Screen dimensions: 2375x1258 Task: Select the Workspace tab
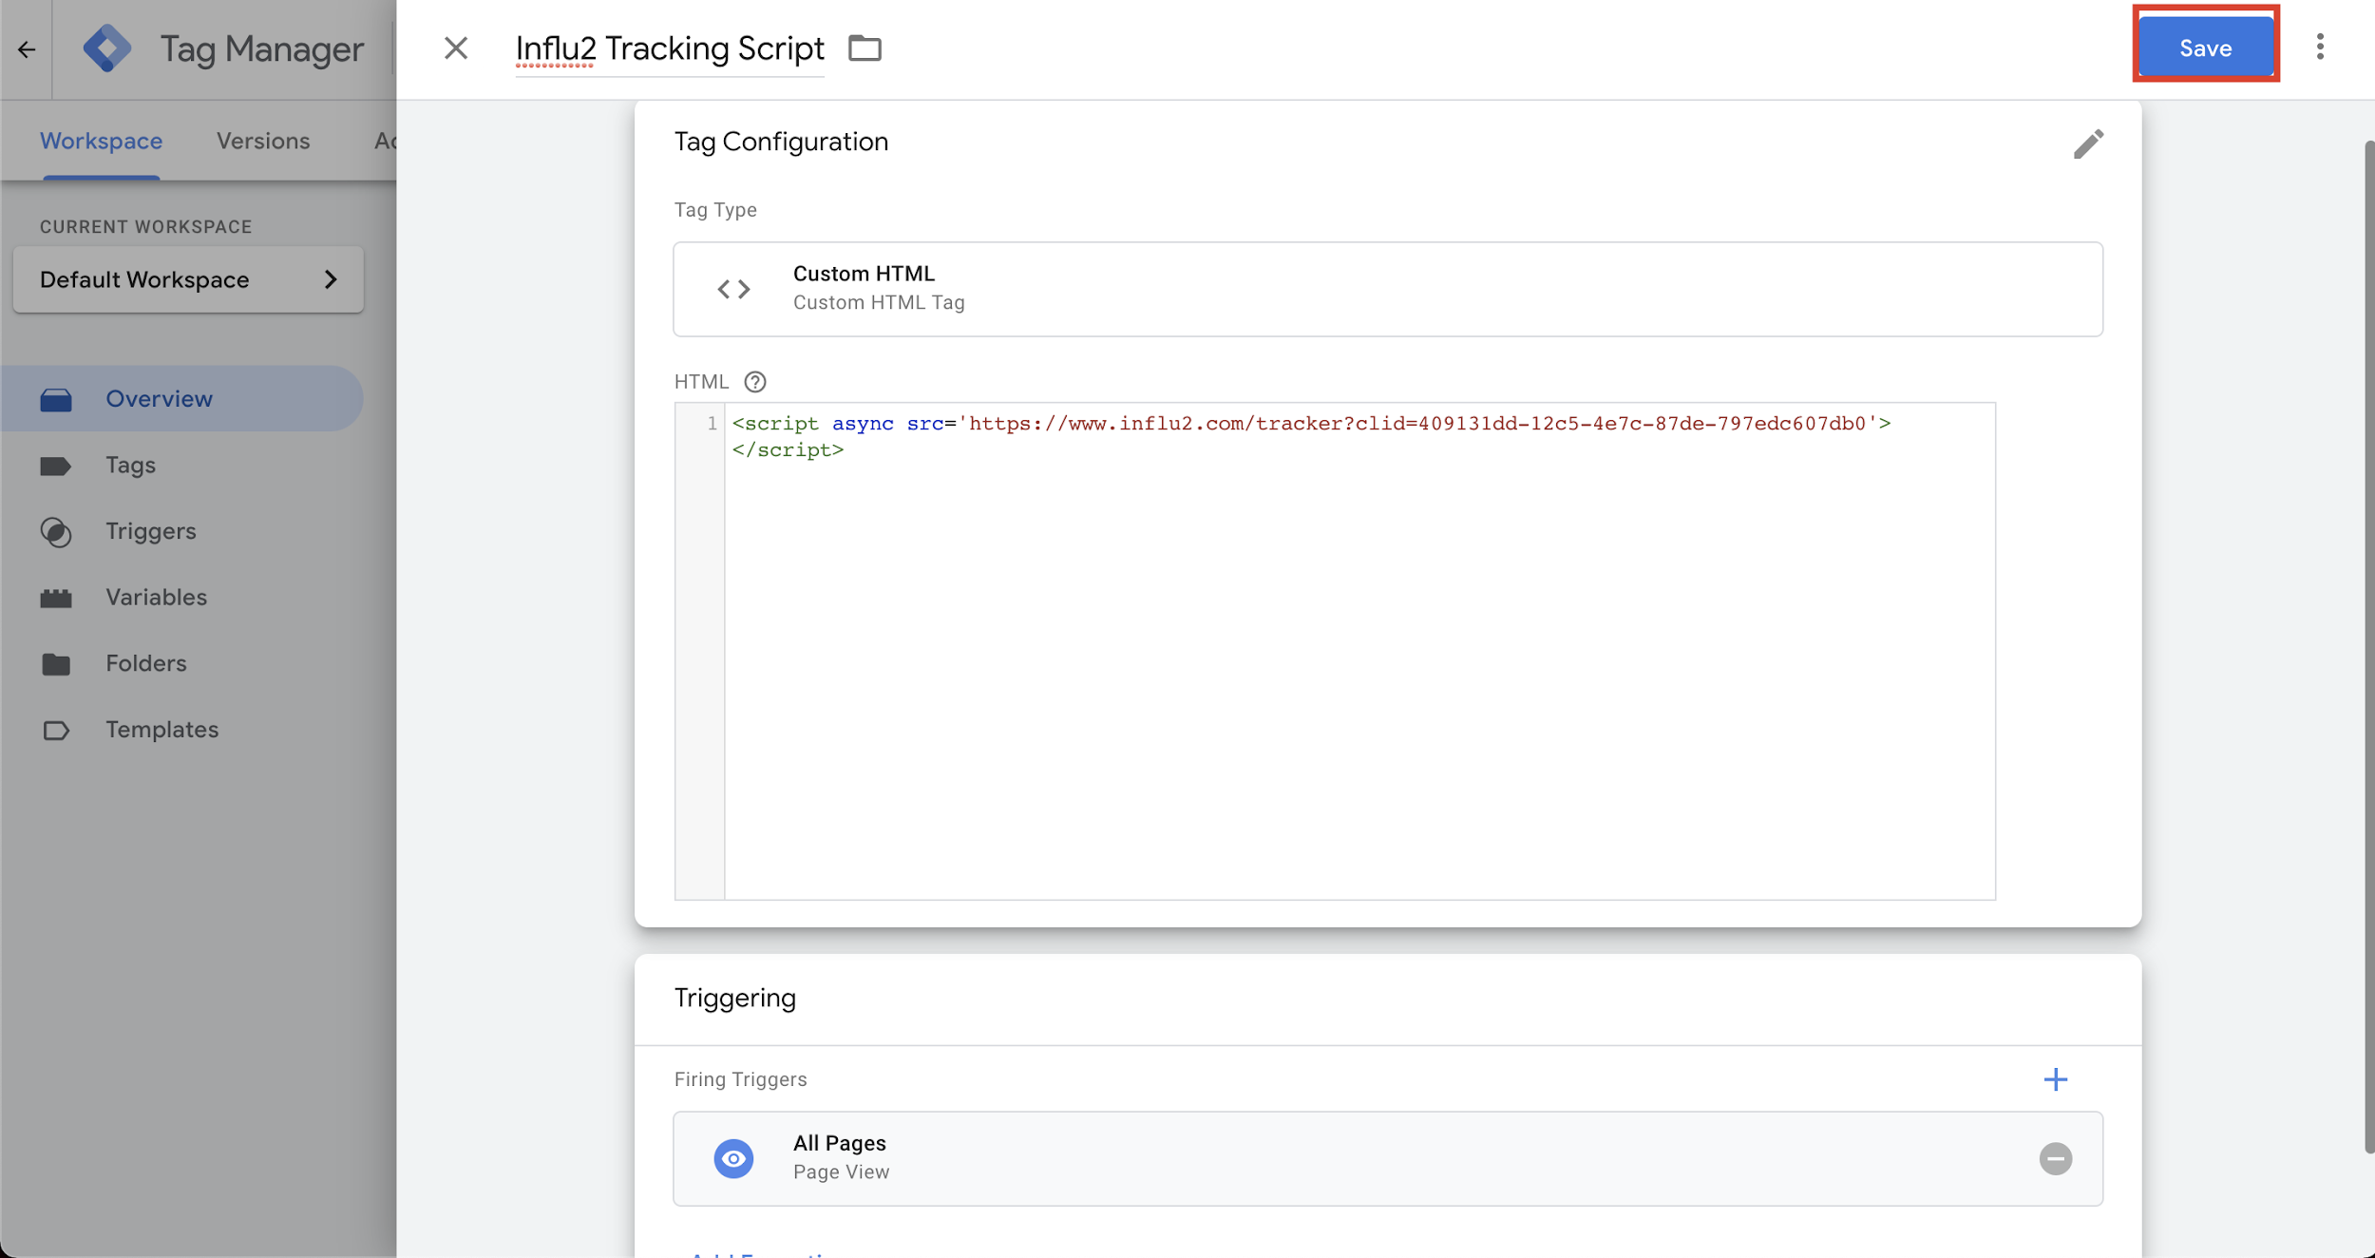(101, 141)
